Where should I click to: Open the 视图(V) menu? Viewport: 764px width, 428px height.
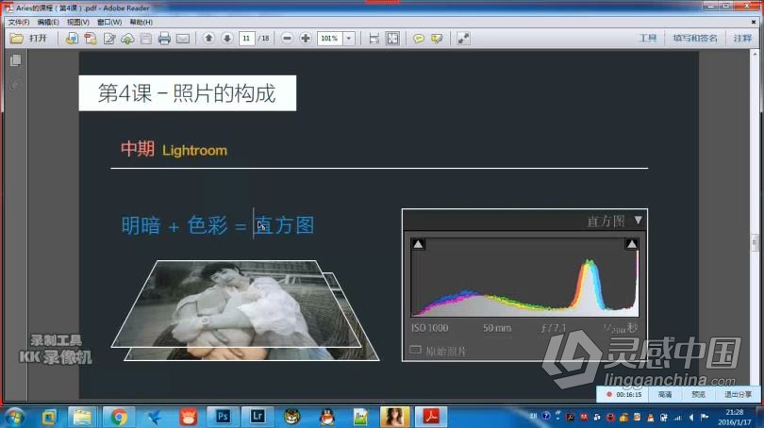[x=78, y=22]
